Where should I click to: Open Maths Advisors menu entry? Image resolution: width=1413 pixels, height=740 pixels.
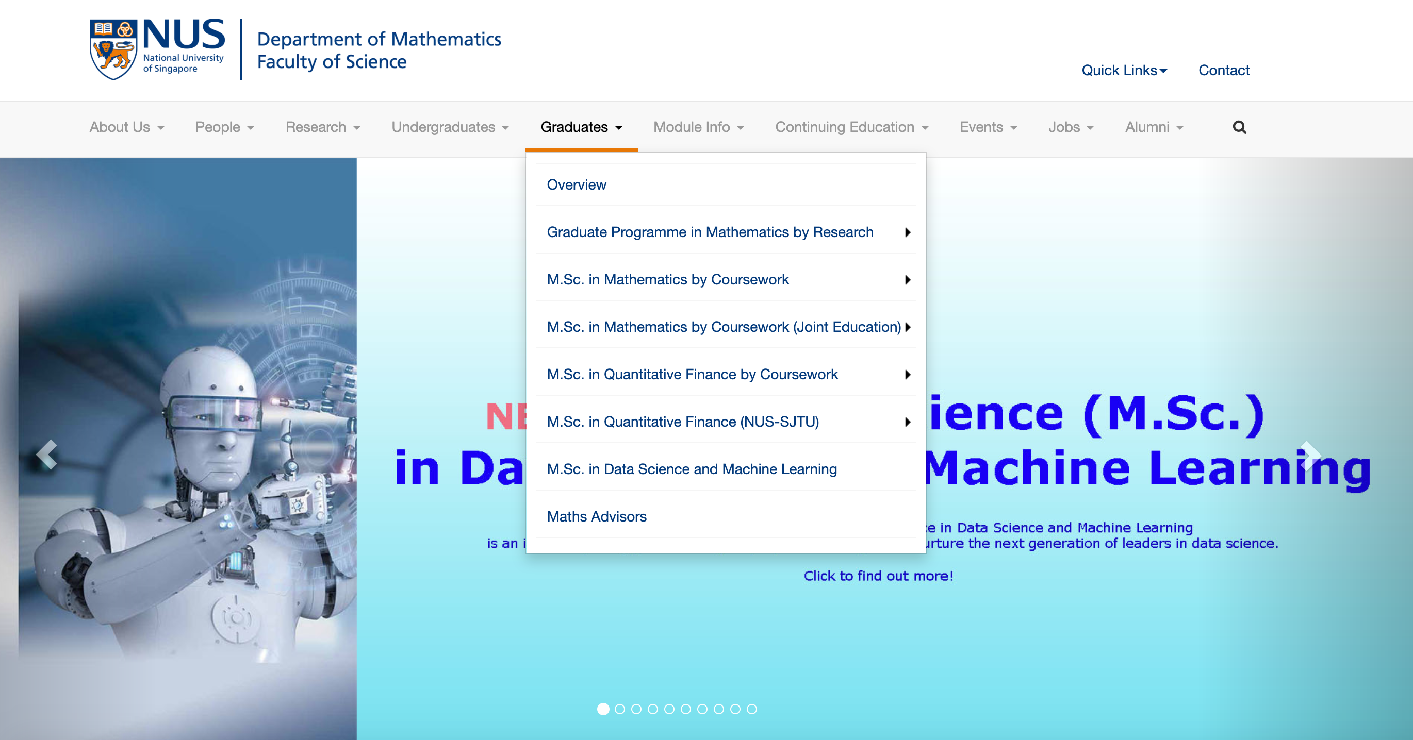(x=596, y=517)
